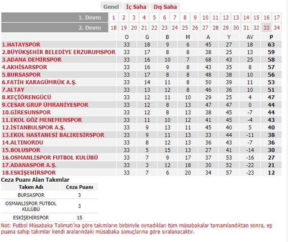Open the İç Saha tab
The image size is (290, 242).
136,7
